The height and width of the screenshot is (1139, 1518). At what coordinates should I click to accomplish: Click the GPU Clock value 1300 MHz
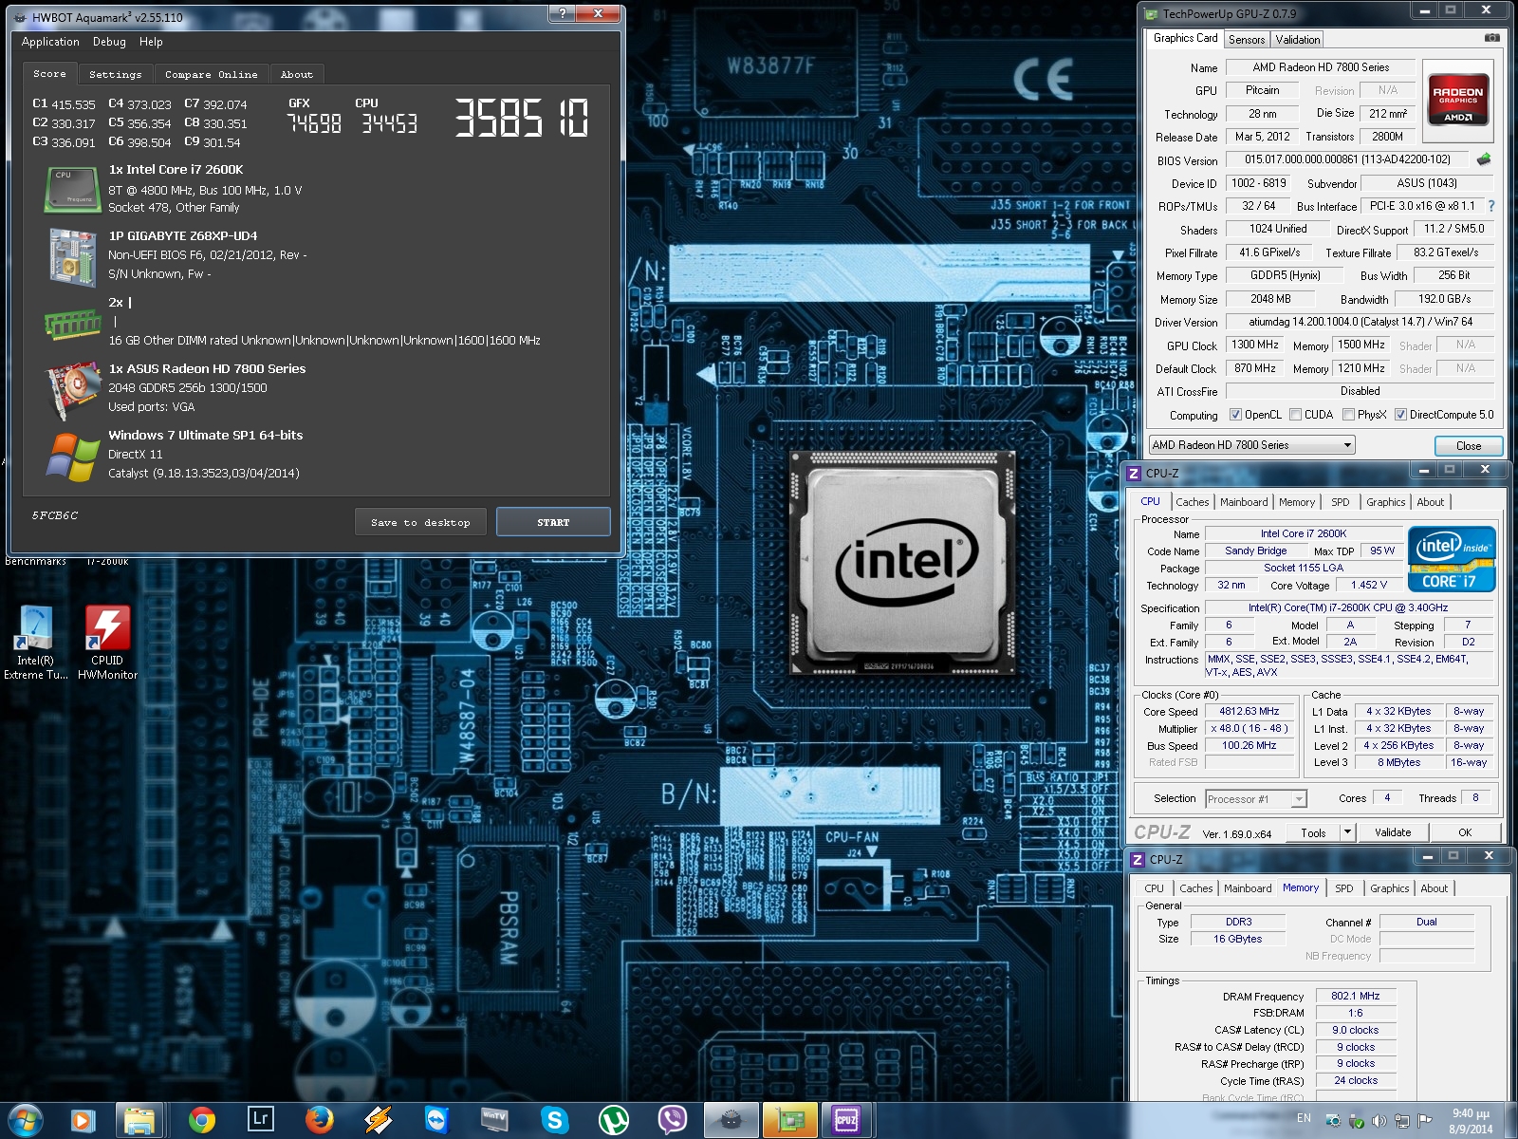click(x=1254, y=345)
